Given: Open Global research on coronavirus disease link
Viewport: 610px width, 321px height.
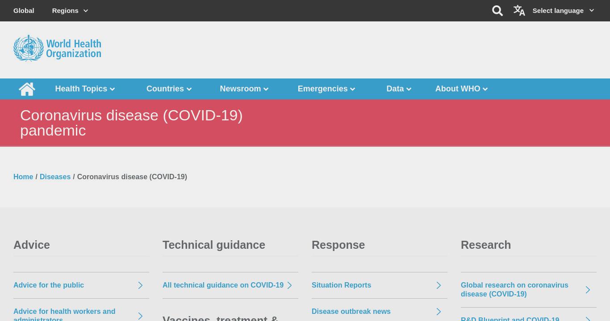Looking at the screenshot, I should (514, 290).
